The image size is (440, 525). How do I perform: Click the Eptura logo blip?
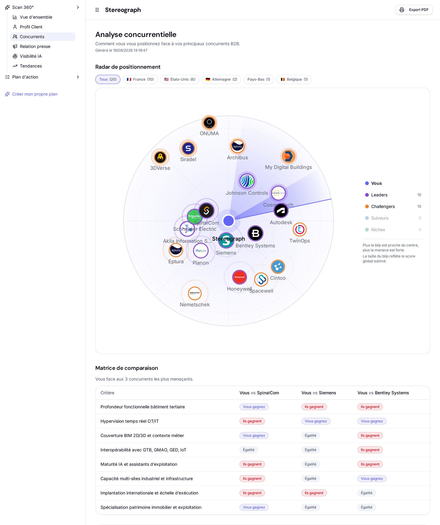coord(176,250)
